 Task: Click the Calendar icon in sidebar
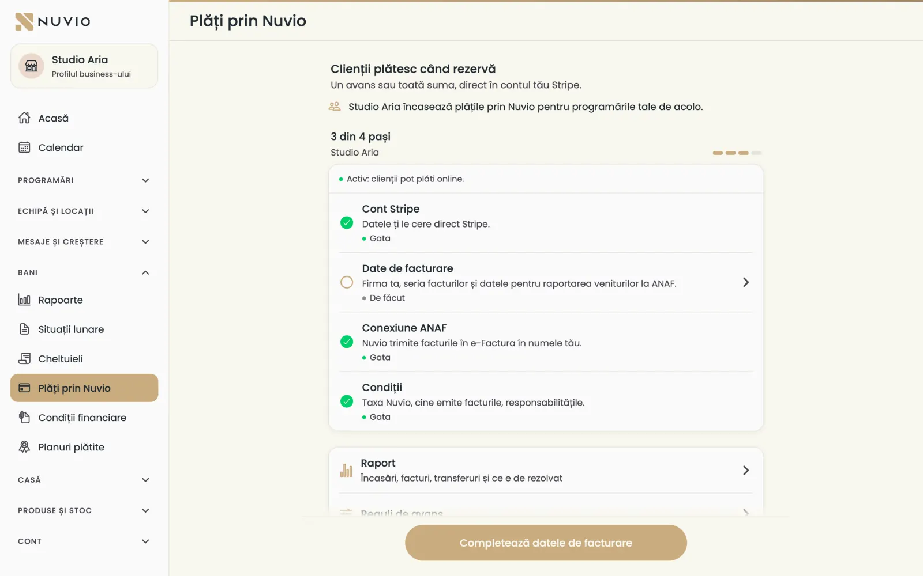point(24,147)
